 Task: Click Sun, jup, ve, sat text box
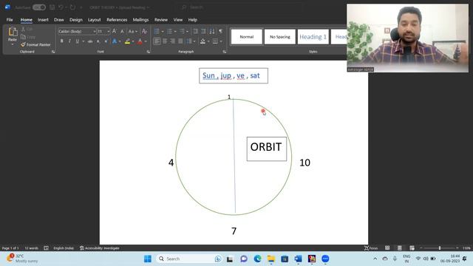click(x=234, y=75)
